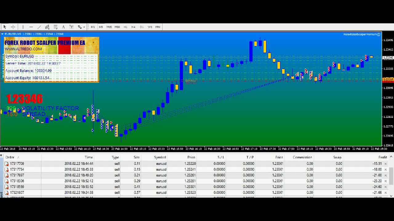This screenshot has width=394, height=221.
Task: Click order icon for 17317709
Action: [6, 164]
